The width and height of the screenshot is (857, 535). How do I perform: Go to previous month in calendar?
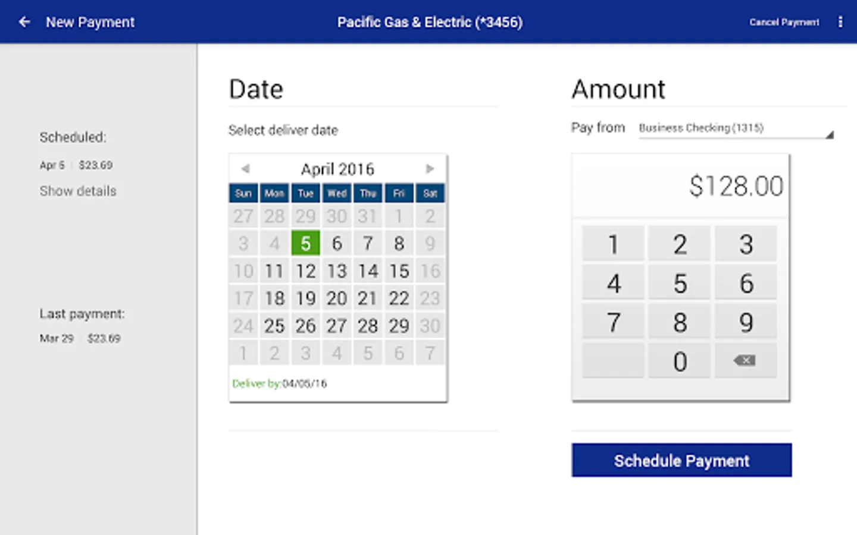pyautogui.click(x=245, y=169)
